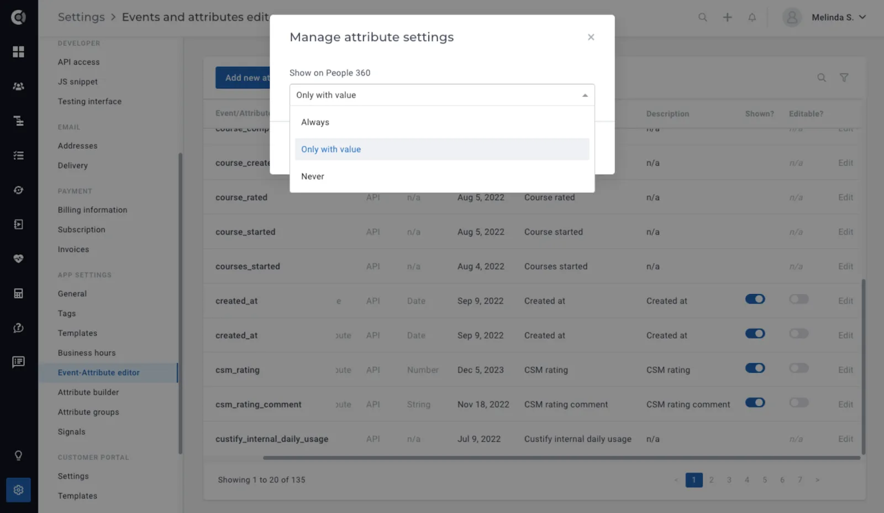The image size is (884, 513).
Task: Click the lightbulb icon in left sidebar
Action: (x=18, y=456)
